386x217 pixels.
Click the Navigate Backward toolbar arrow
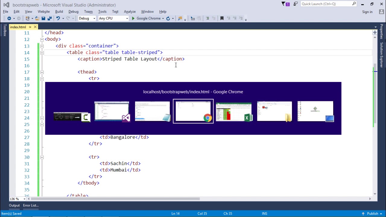[9, 18]
